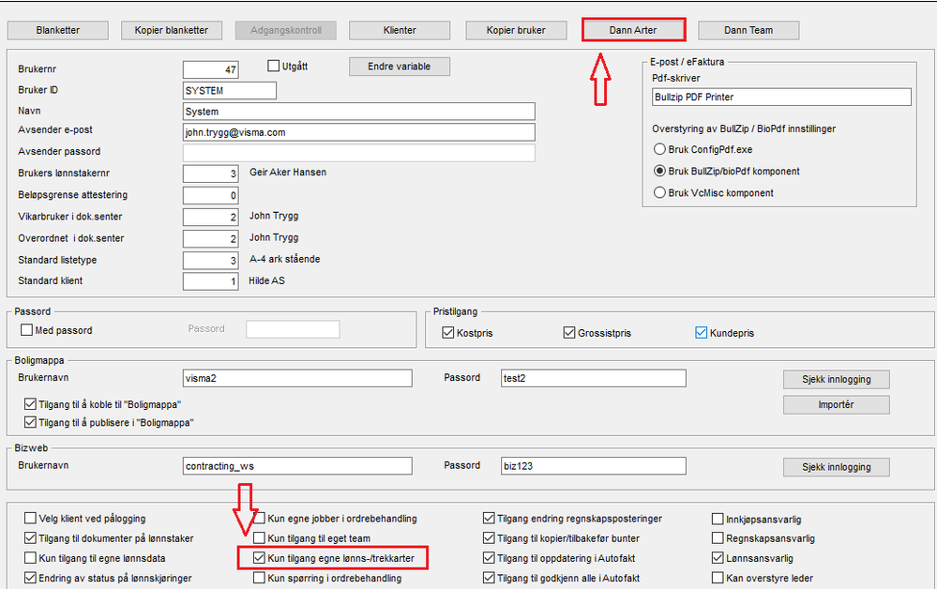Uncheck the Lønnsansvarlig checkbox
Viewport: 937px width, 589px height.
click(718, 558)
